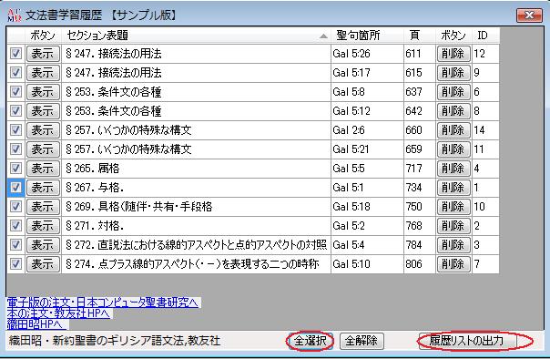This screenshot has width=550, height=359.
Task: Delete the entry with ID 3
Action: [x=453, y=245]
